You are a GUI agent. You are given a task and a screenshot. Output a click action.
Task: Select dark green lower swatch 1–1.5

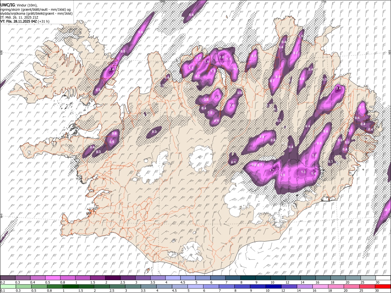71,287
